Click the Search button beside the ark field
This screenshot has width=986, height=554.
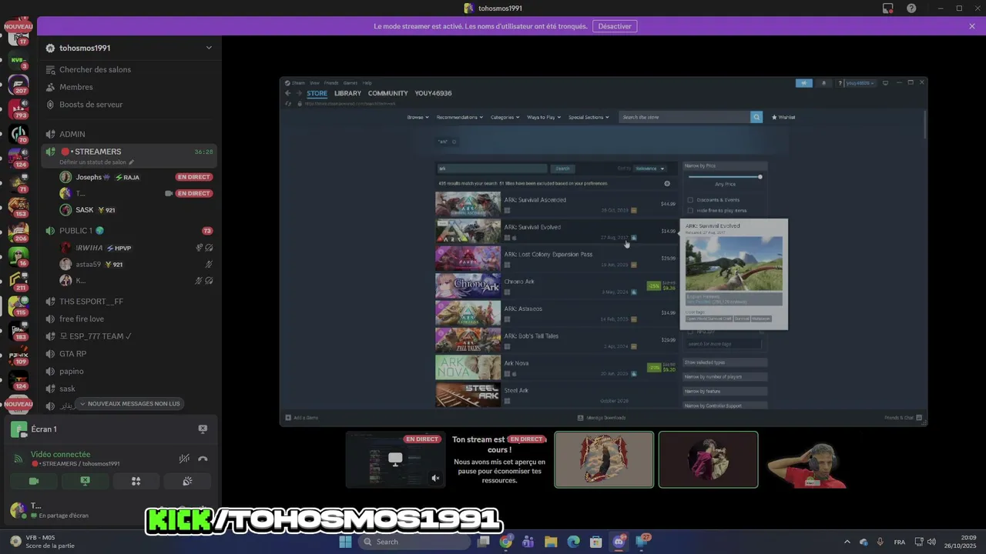click(x=563, y=169)
